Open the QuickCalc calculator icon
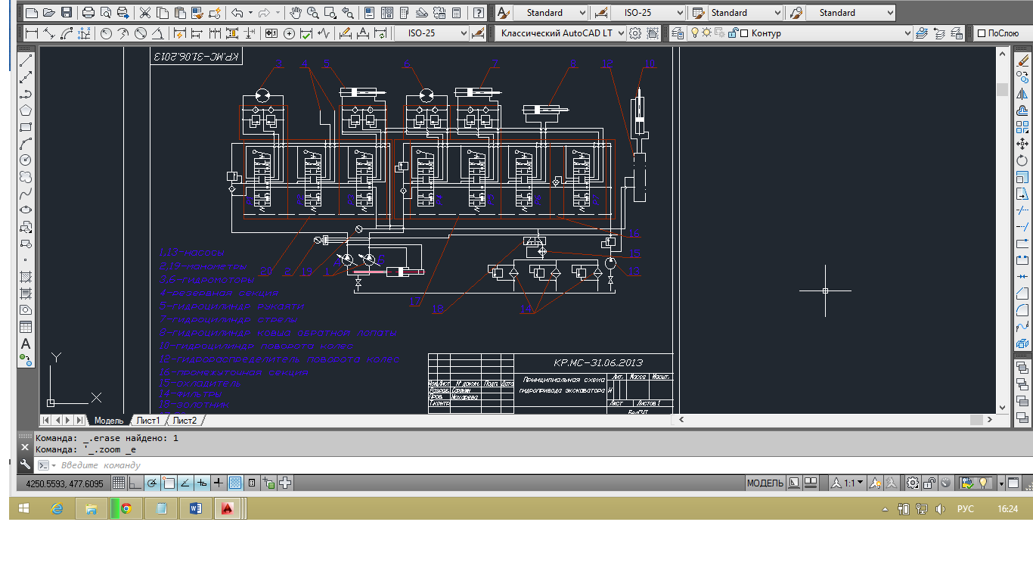Image resolution: width=1033 pixels, height=581 pixels. [x=458, y=13]
